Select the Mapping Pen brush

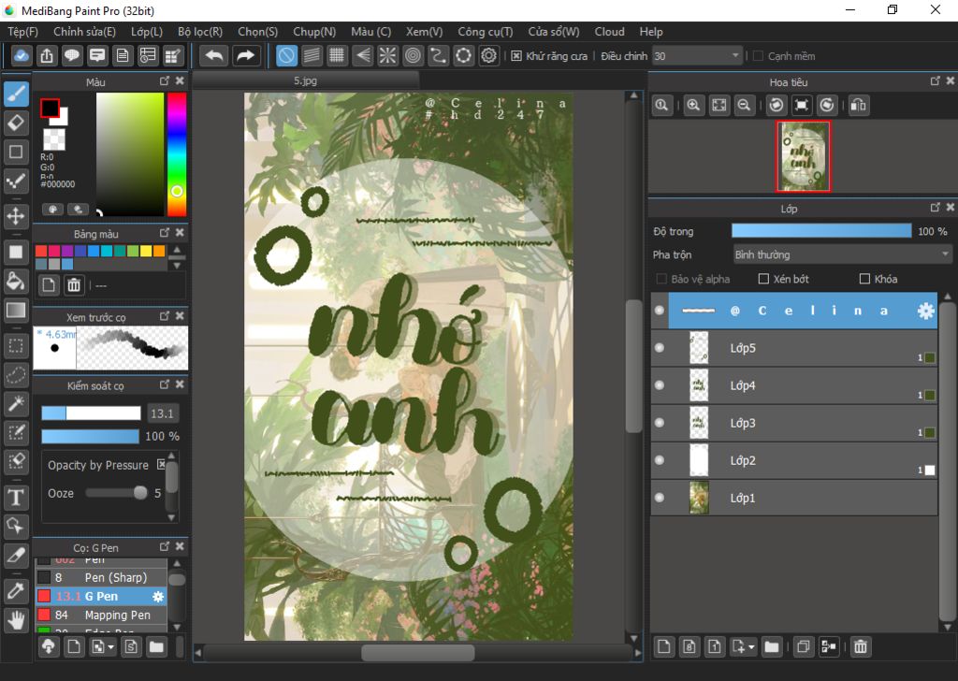pyautogui.click(x=117, y=615)
